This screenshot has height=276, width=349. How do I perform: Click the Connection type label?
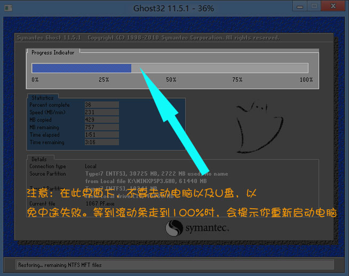pyautogui.click(x=47, y=166)
